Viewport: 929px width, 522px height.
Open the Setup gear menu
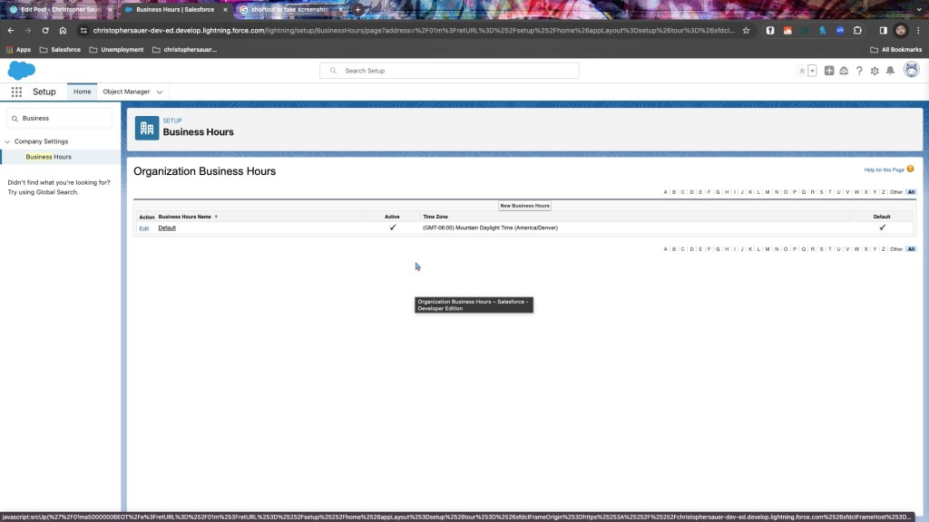point(875,71)
